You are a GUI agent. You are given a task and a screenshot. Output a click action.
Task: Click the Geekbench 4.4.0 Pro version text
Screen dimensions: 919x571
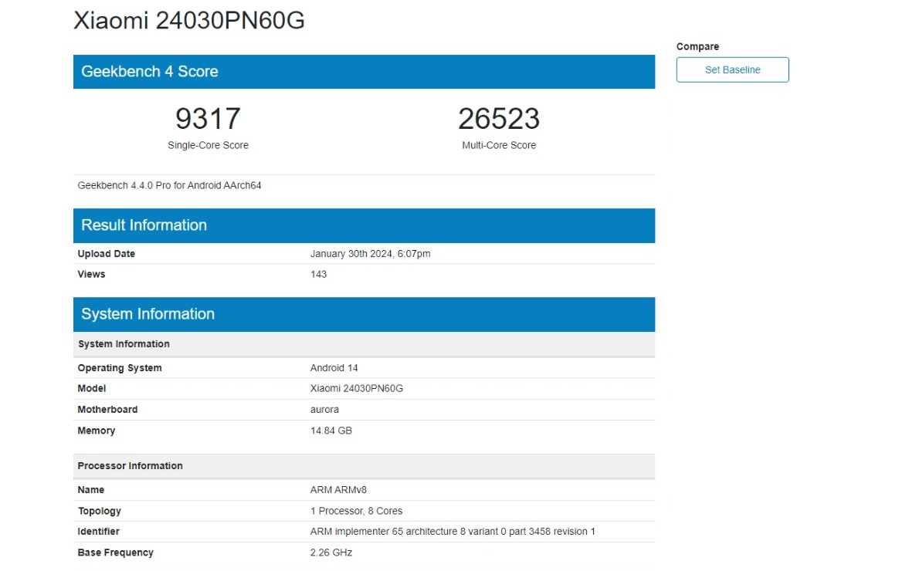(169, 185)
